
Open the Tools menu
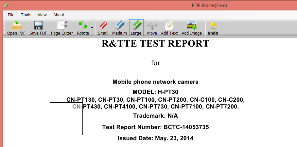coord(26,15)
